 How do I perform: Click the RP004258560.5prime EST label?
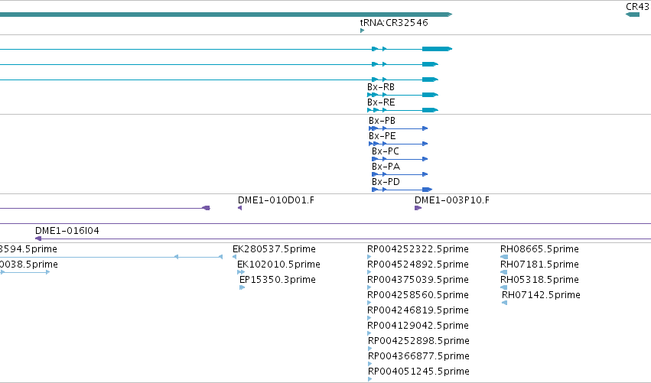tap(418, 295)
